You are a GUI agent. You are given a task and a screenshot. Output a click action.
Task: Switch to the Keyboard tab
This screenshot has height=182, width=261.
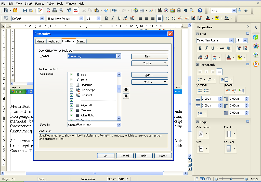(54, 41)
